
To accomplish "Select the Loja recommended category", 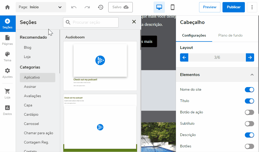I will click(27, 57).
